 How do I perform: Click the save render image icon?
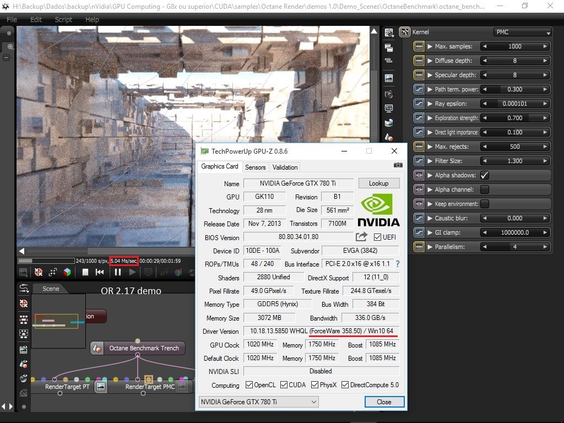coord(23,272)
